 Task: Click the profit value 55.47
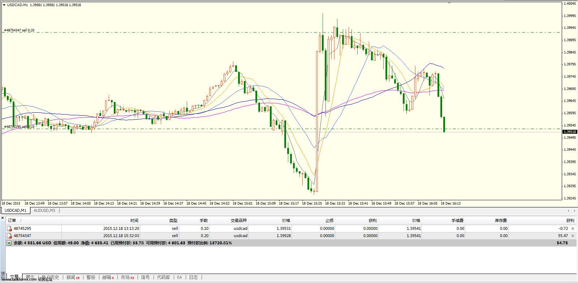(563, 236)
